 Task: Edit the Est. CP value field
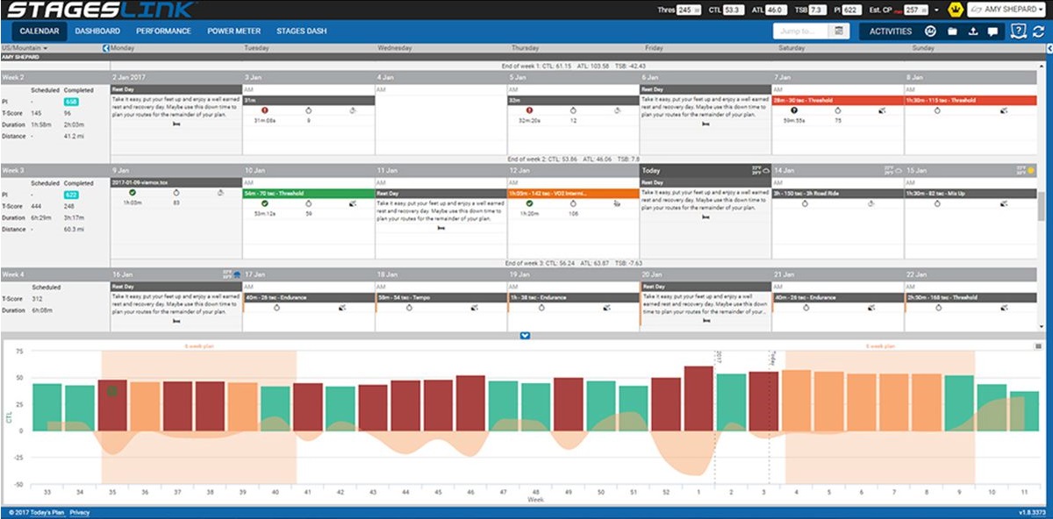click(x=914, y=11)
